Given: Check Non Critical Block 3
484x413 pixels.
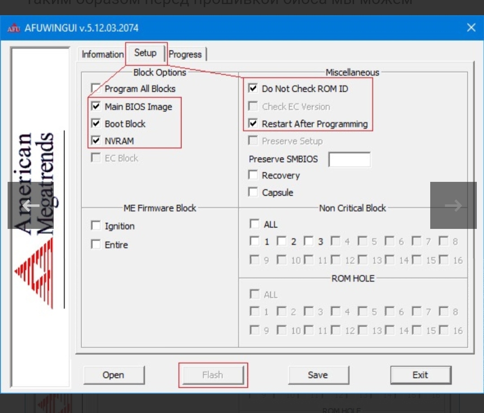Looking at the screenshot, I should pos(308,241).
